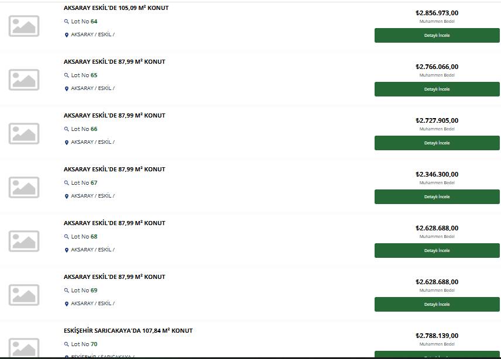Open placeholder image of Lot 69 listing
This screenshot has height=359, width=501.
click(x=24, y=295)
